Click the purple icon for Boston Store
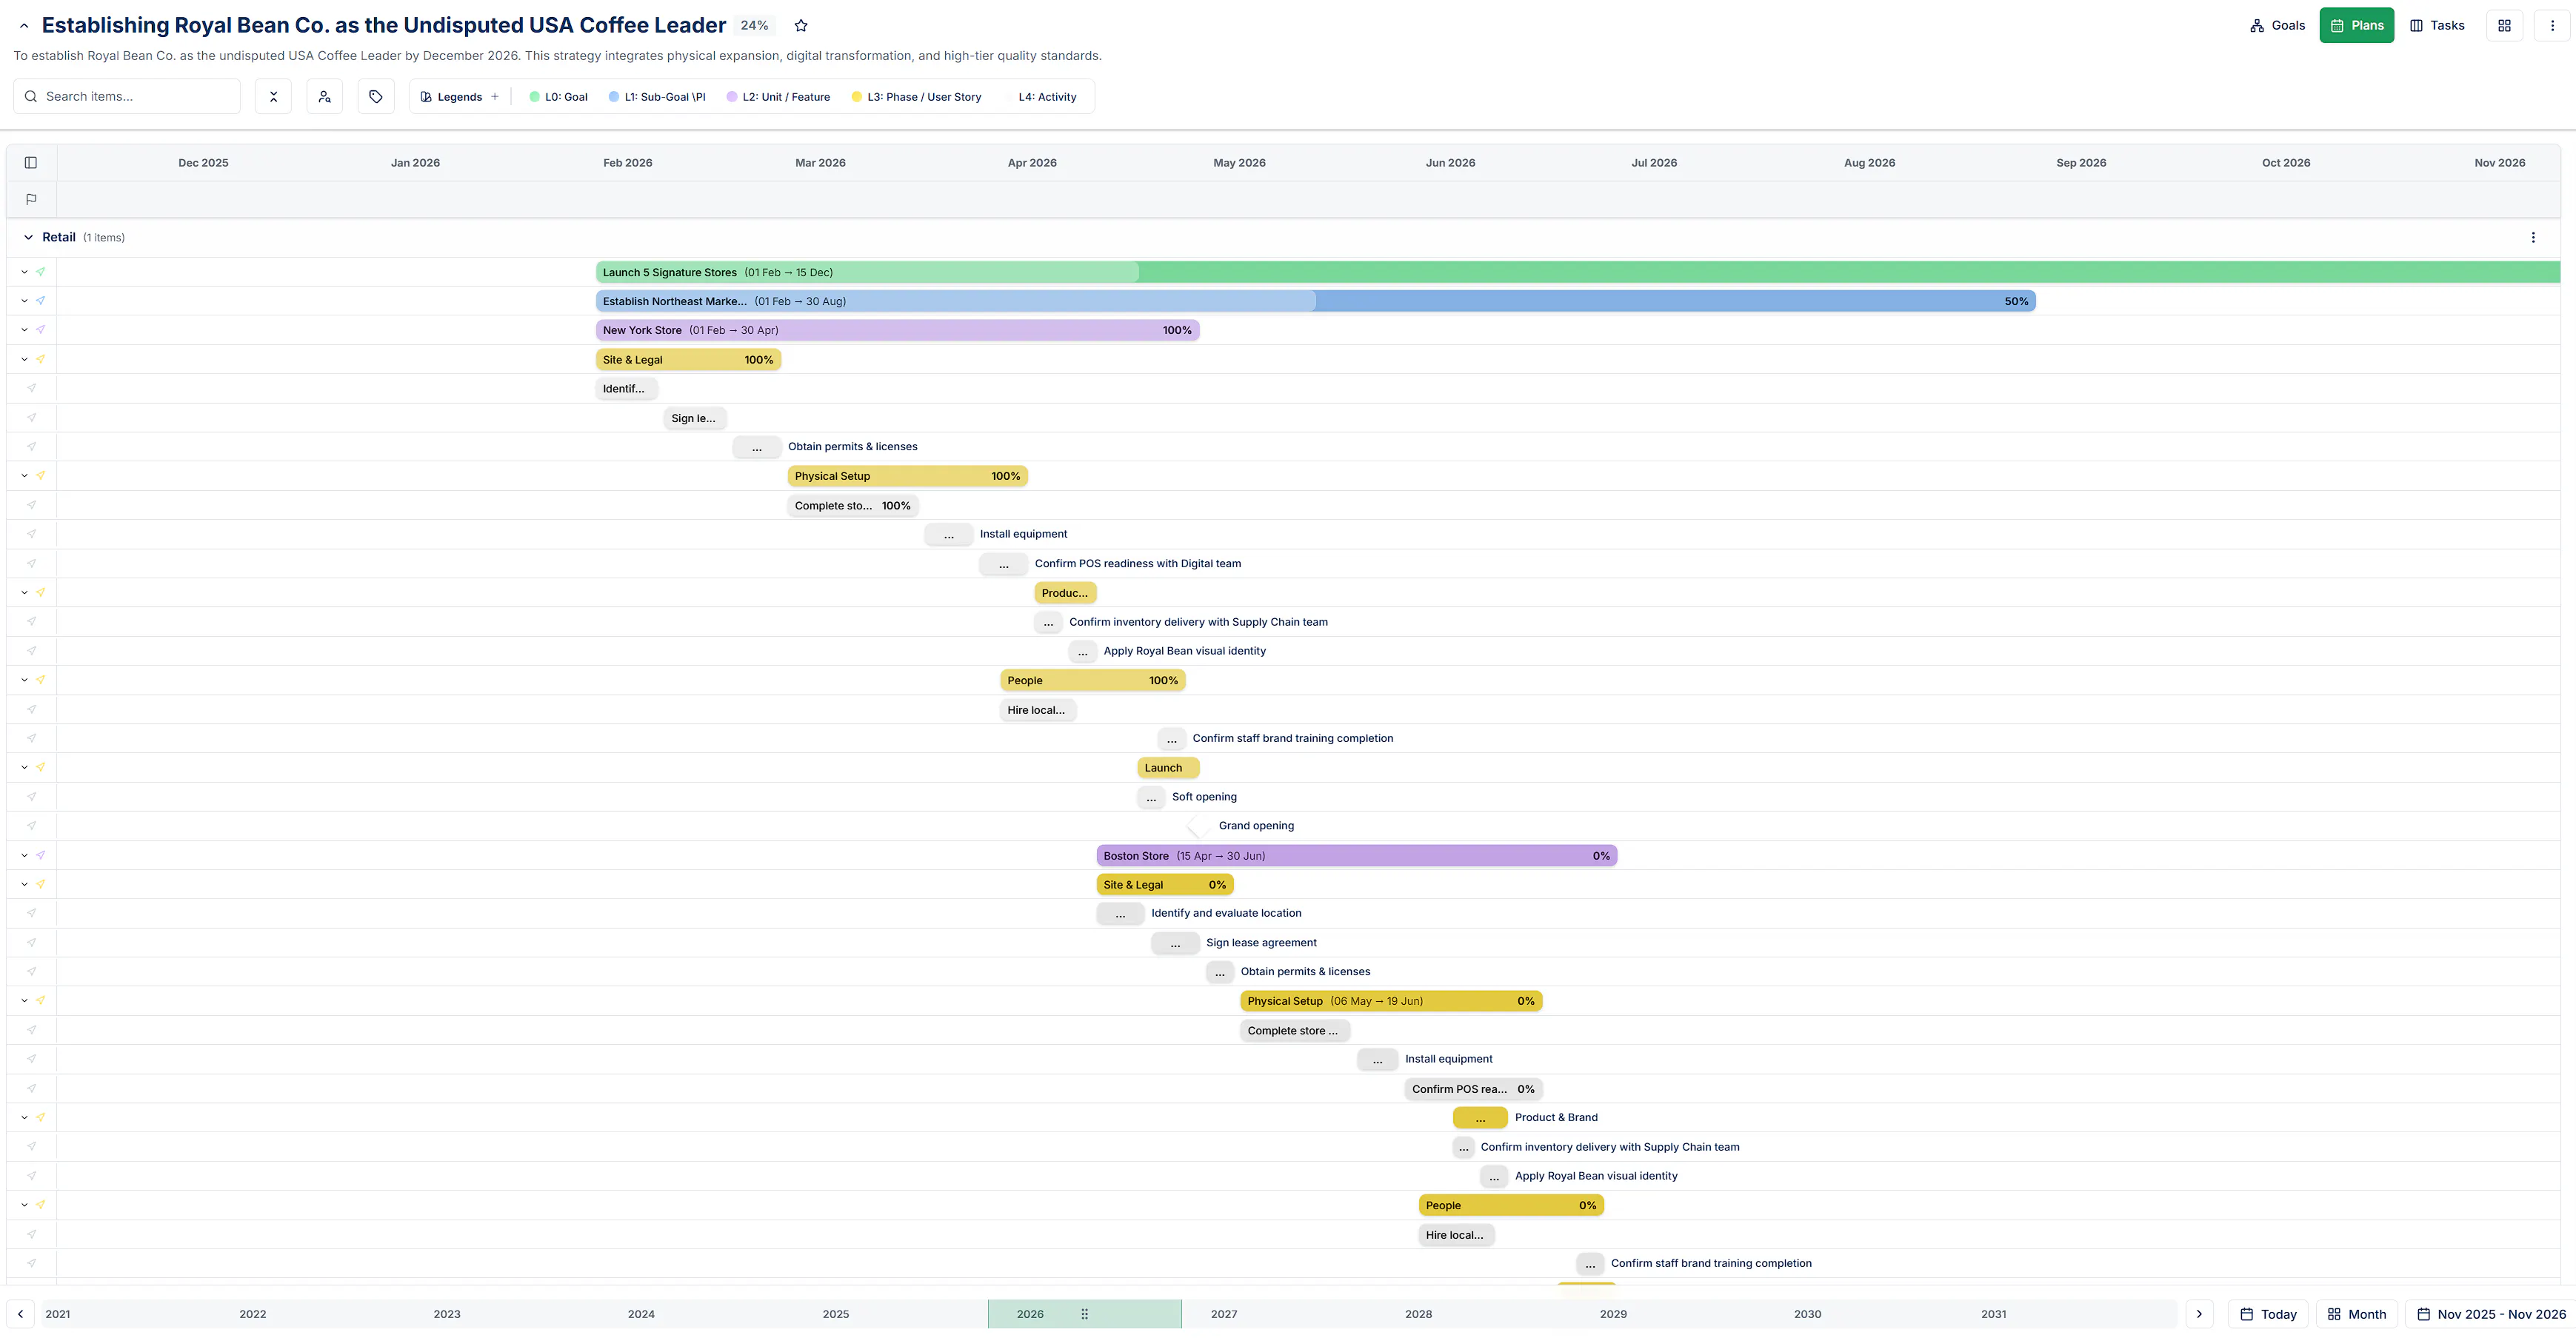 (40, 856)
